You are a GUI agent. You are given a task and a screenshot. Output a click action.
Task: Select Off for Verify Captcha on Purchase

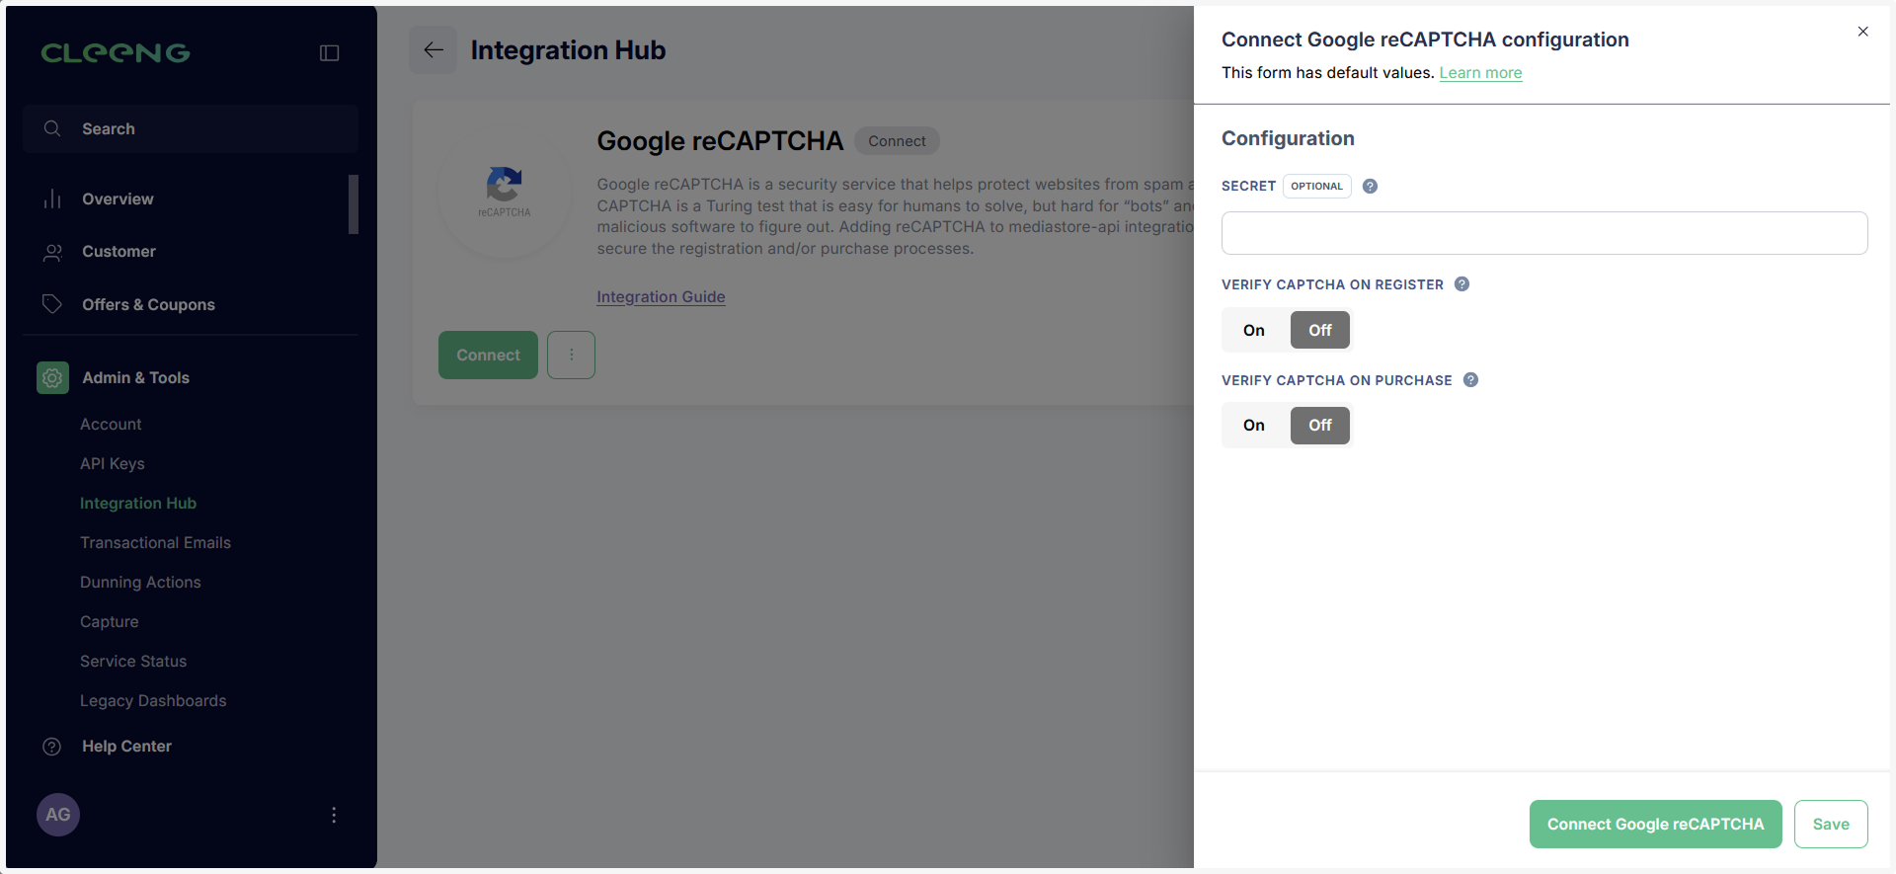pos(1320,425)
